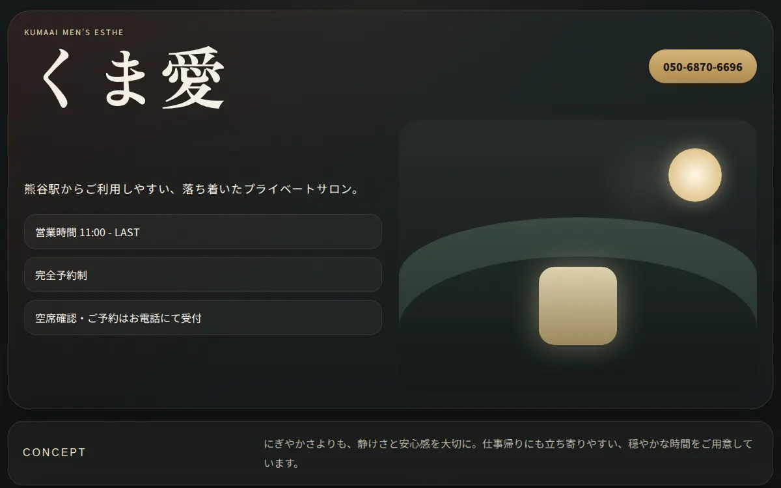This screenshot has height=488, width=781.
Task: Select the 空席確認・ご予約はお電話にて受付 pill
Action: 203,318
